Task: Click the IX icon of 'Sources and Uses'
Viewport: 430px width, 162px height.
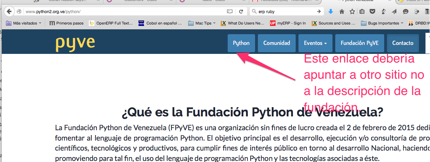Action: point(314,23)
